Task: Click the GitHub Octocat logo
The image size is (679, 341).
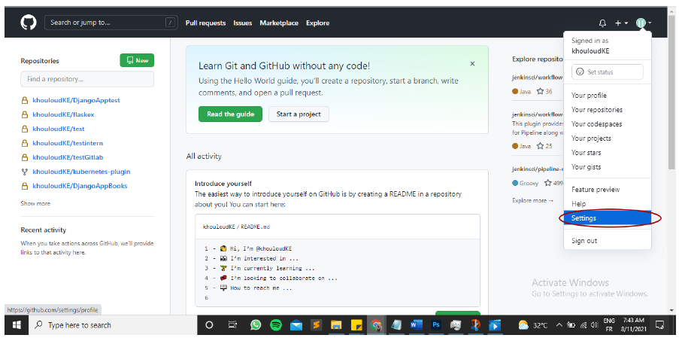Action: pos(29,23)
